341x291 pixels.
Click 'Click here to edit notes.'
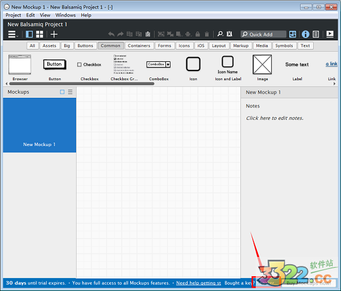(275, 118)
